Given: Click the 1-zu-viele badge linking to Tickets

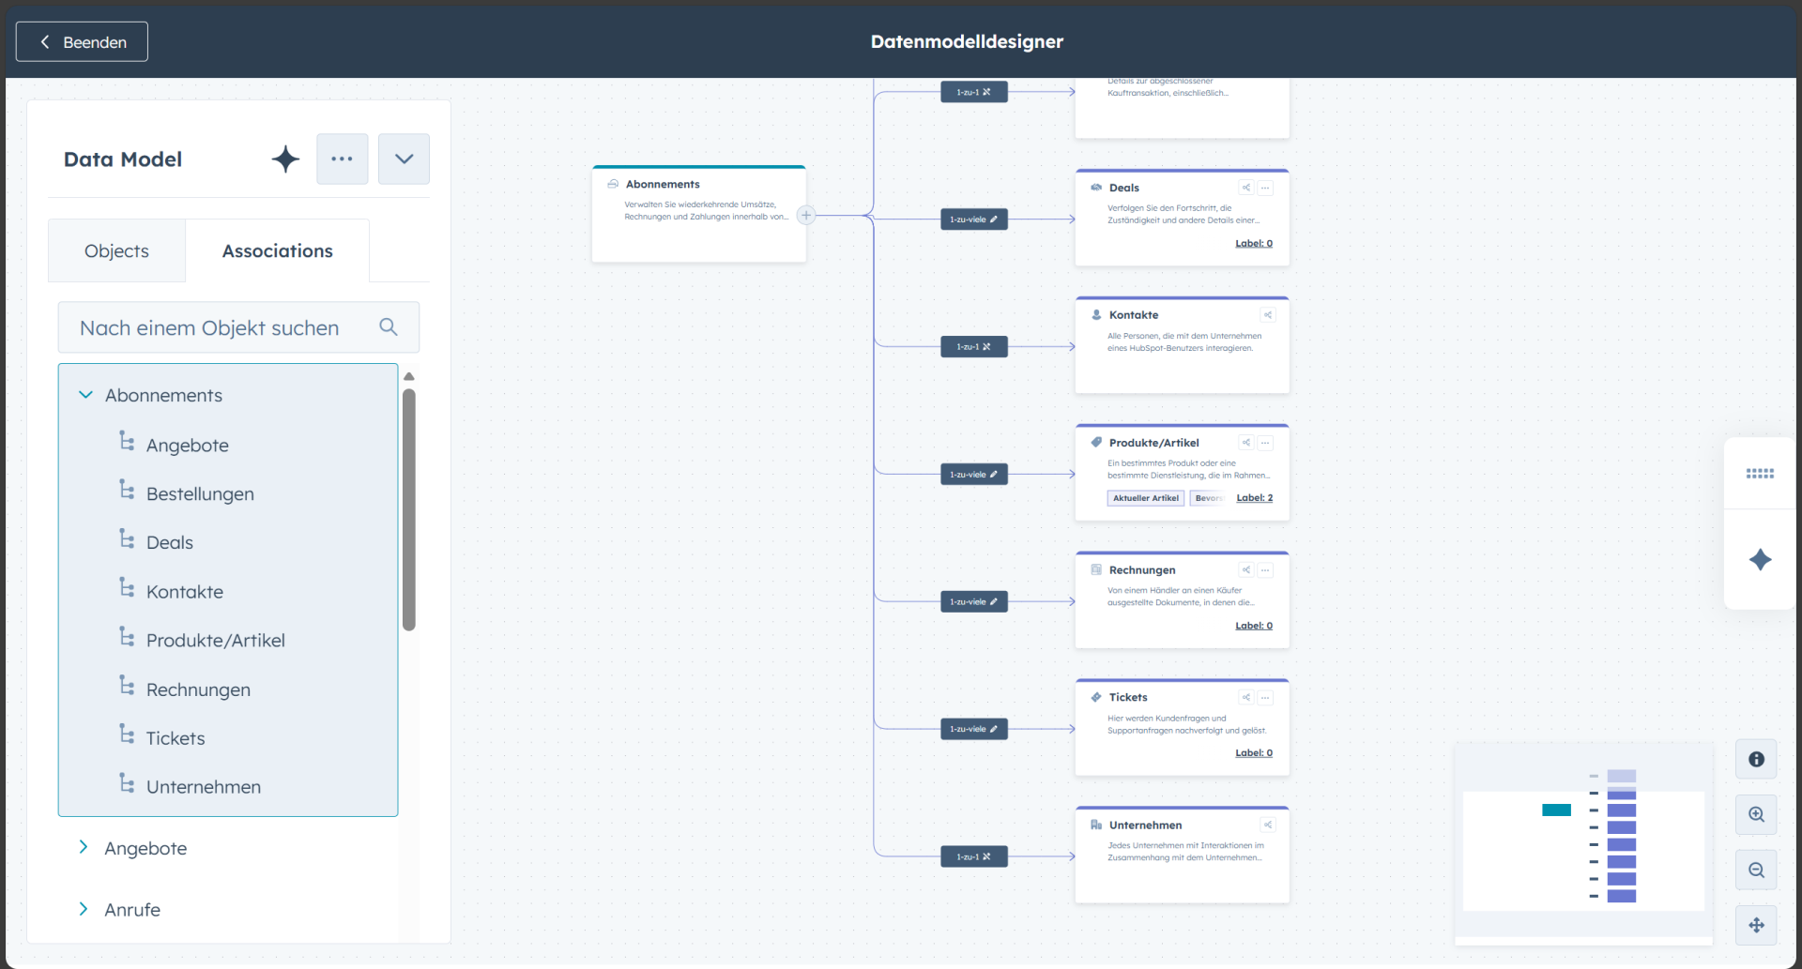Looking at the screenshot, I should pos(973,729).
